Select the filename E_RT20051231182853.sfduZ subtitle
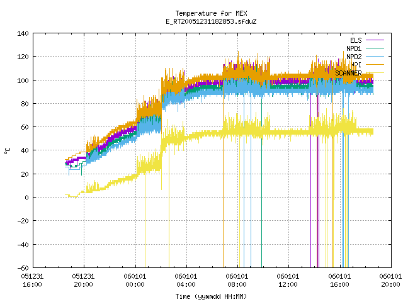Image resolution: width=403 pixels, height=302 pixels. click(x=211, y=21)
